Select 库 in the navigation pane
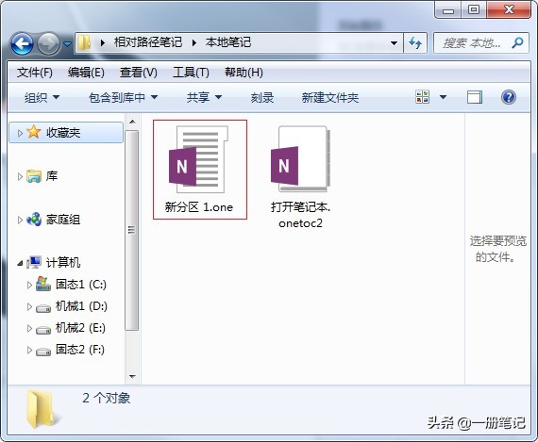Screen dimensions: 538x442 (x=52, y=176)
